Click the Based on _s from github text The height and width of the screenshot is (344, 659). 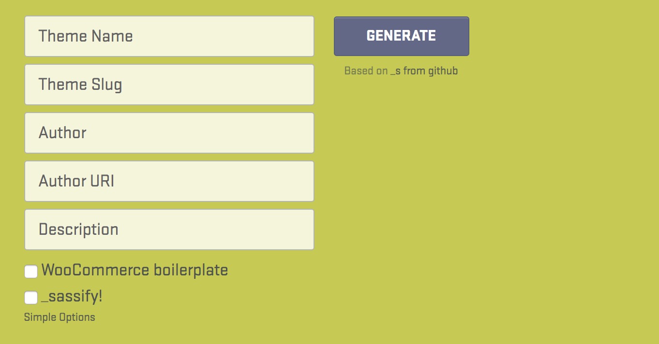(x=401, y=71)
